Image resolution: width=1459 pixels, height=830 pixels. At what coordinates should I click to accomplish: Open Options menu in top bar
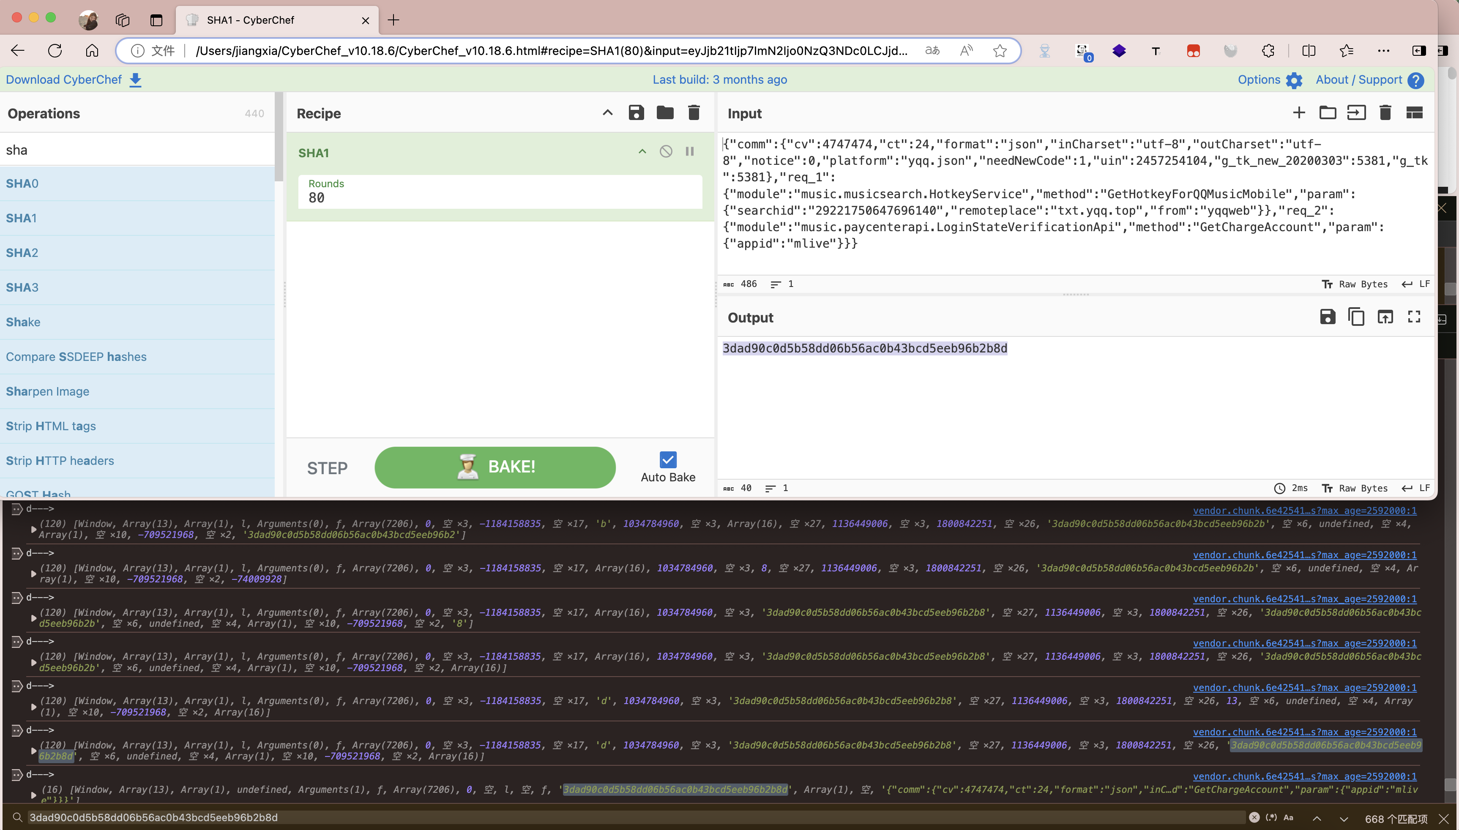[1268, 79]
